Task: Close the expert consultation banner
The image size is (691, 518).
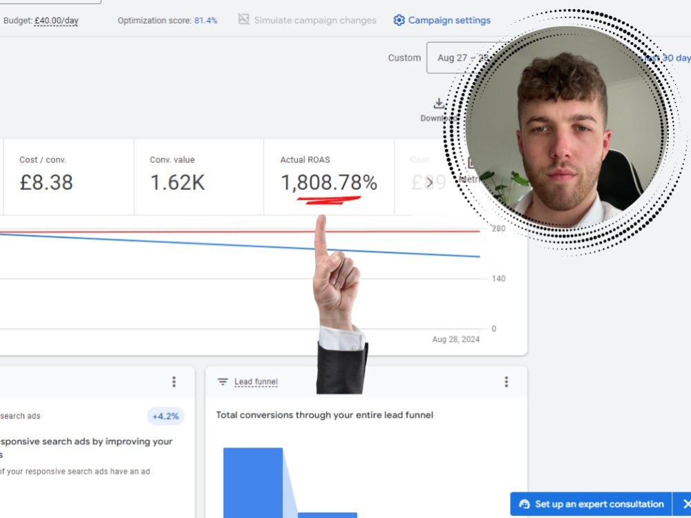Action: click(686, 504)
